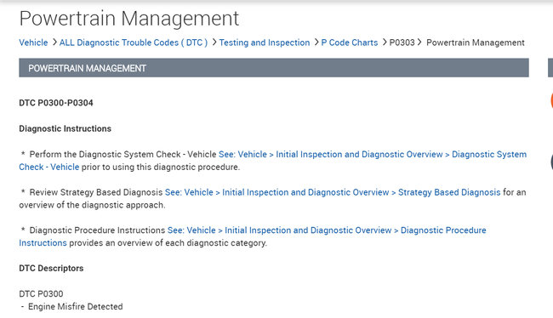The width and height of the screenshot is (553, 318).
Task: Click the Diagnostic Instructions heading
Action: (x=66, y=128)
